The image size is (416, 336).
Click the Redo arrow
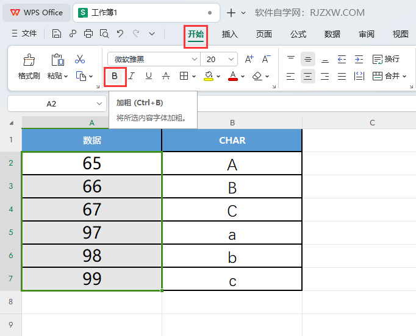[x=137, y=34]
